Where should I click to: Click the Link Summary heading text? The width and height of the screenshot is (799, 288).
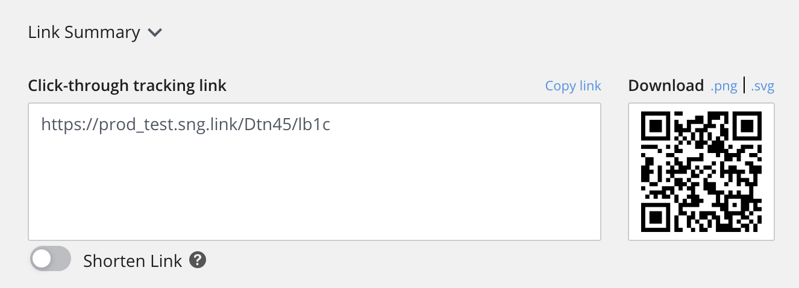pos(84,33)
